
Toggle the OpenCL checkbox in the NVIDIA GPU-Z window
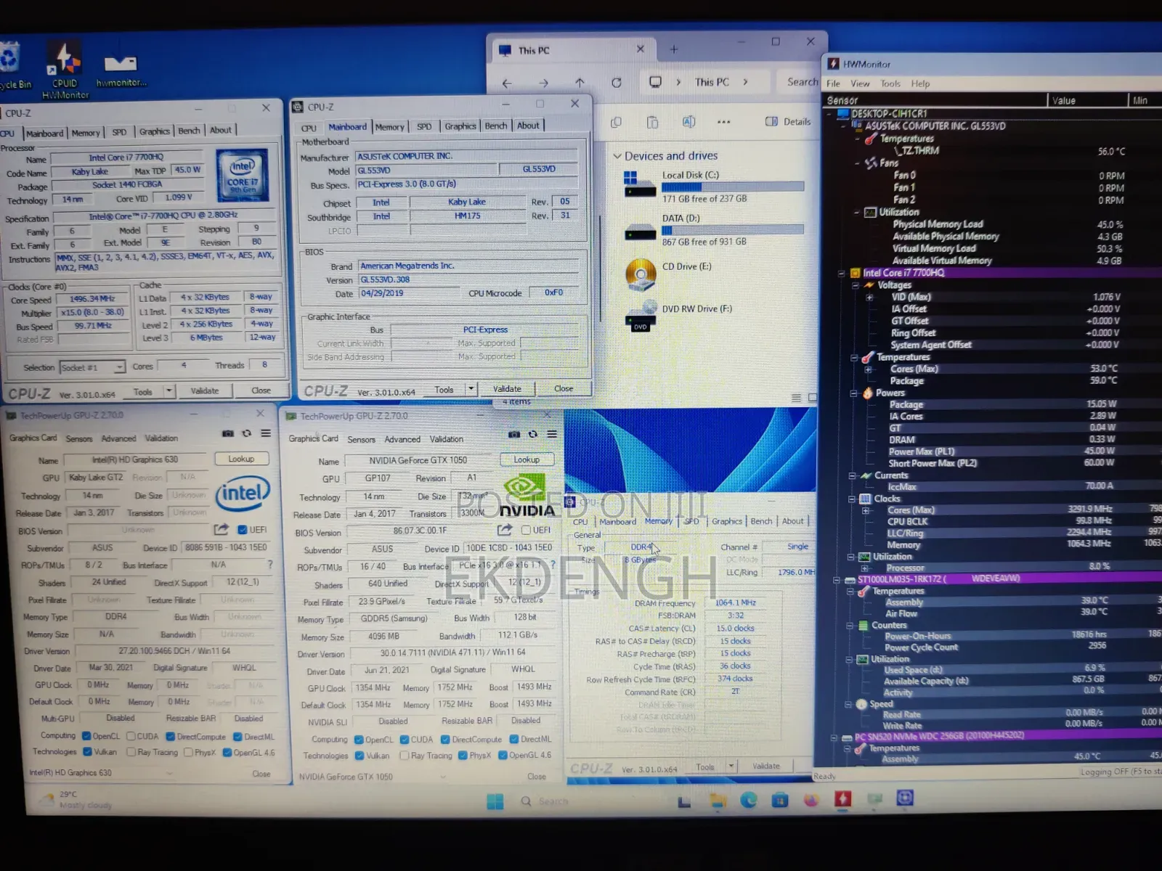click(x=359, y=740)
